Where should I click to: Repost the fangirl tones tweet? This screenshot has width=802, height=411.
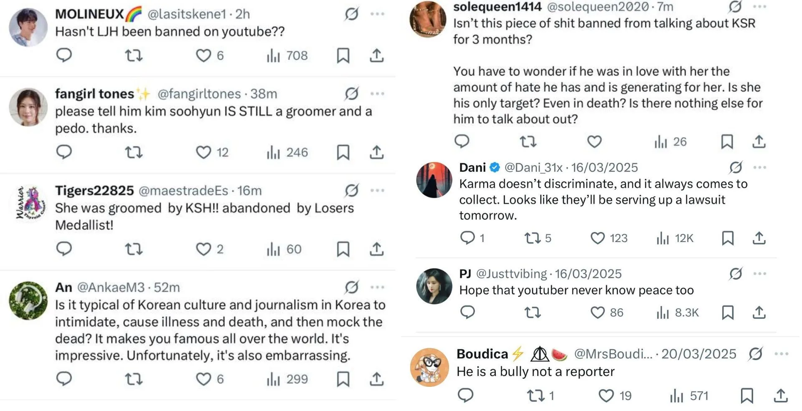click(x=134, y=152)
